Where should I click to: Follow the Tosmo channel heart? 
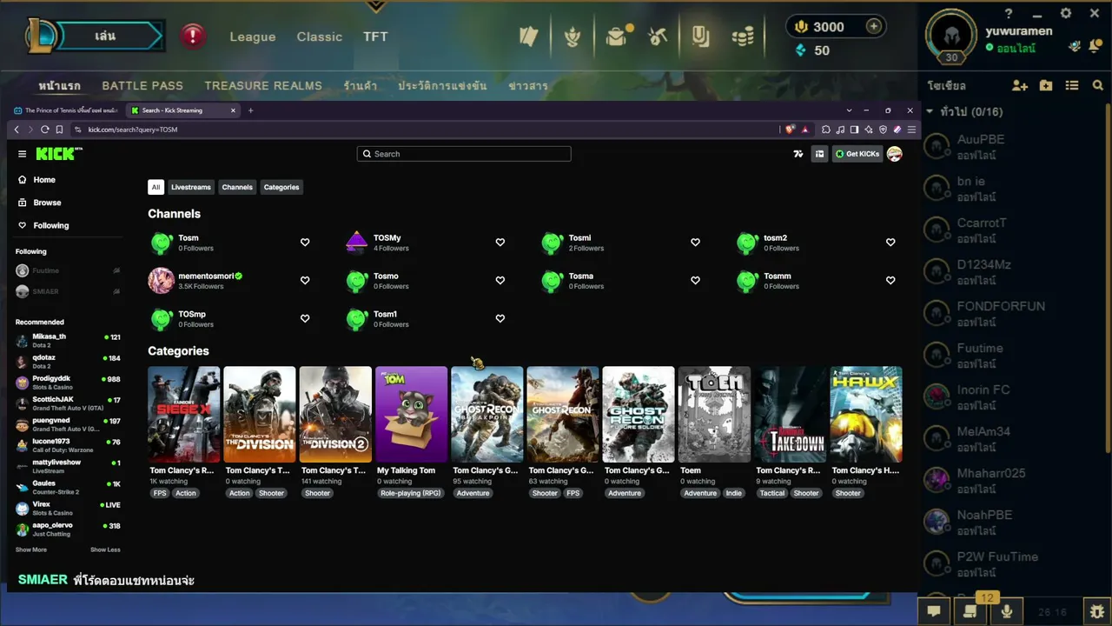click(x=500, y=281)
